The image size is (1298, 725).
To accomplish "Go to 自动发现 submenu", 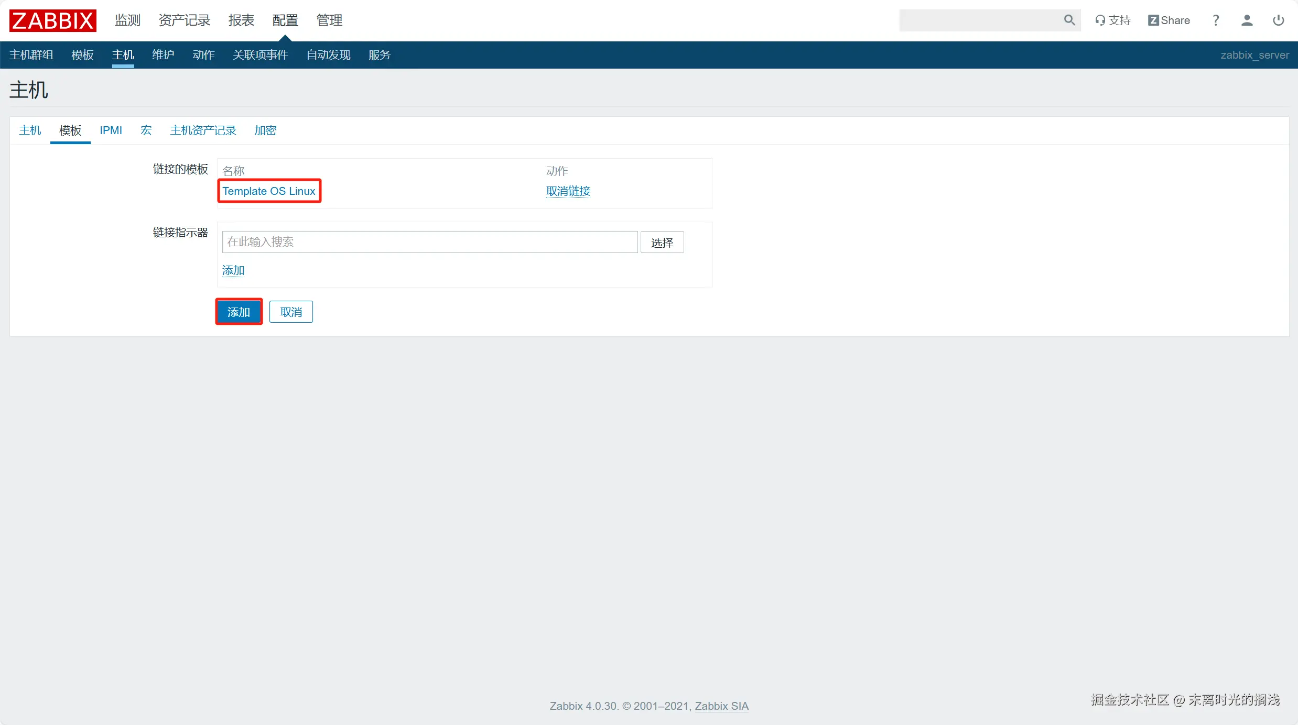I will click(328, 55).
